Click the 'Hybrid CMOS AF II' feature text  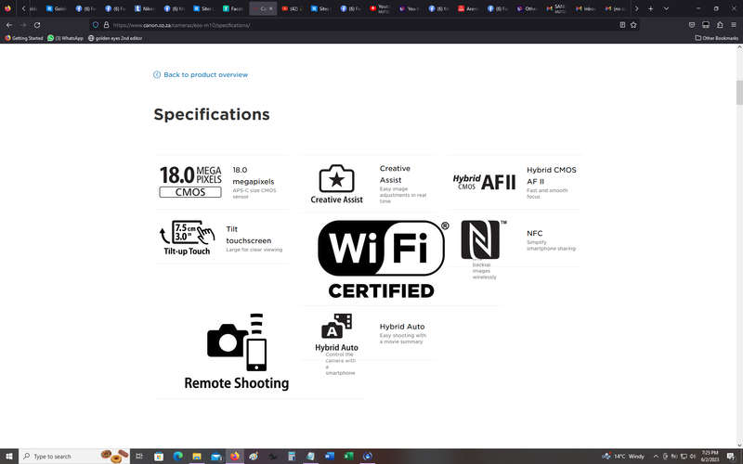click(x=552, y=175)
